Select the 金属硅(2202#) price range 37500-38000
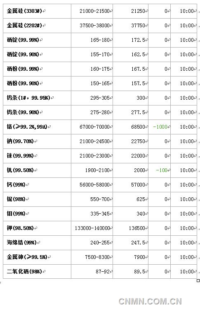Viewport: 200px width, 335px height. (94, 25)
